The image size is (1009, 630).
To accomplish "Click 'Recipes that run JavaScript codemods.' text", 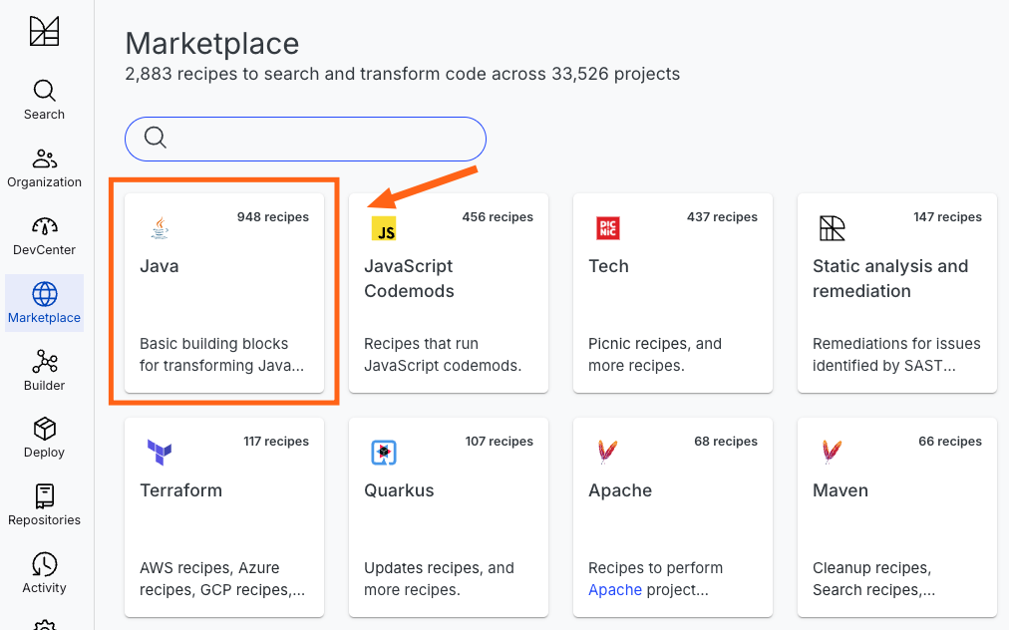I will (x=443, y=355).
